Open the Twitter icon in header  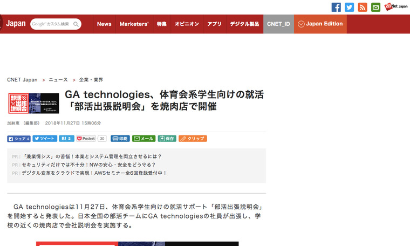350,7
